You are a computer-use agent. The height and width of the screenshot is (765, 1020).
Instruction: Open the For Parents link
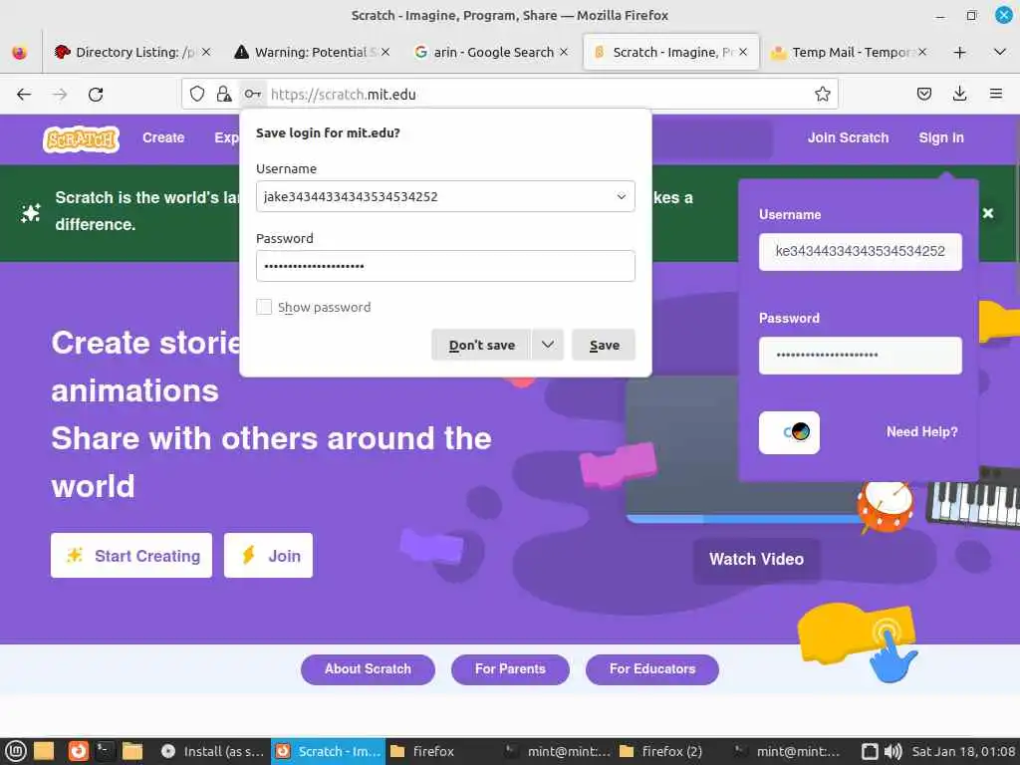510,668
